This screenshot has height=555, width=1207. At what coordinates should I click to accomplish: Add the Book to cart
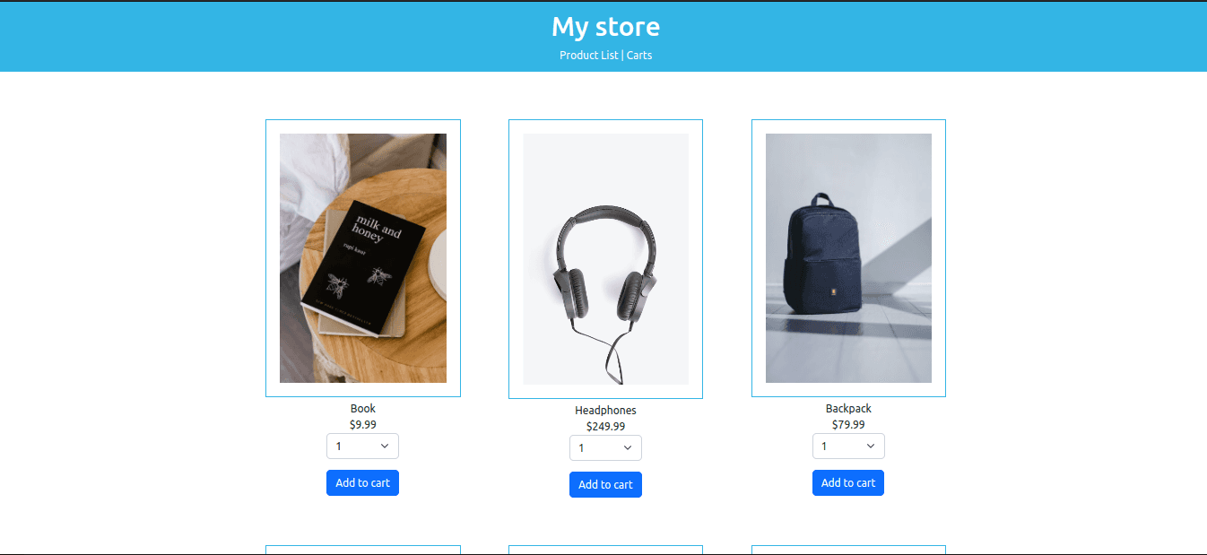pos(362,482)
